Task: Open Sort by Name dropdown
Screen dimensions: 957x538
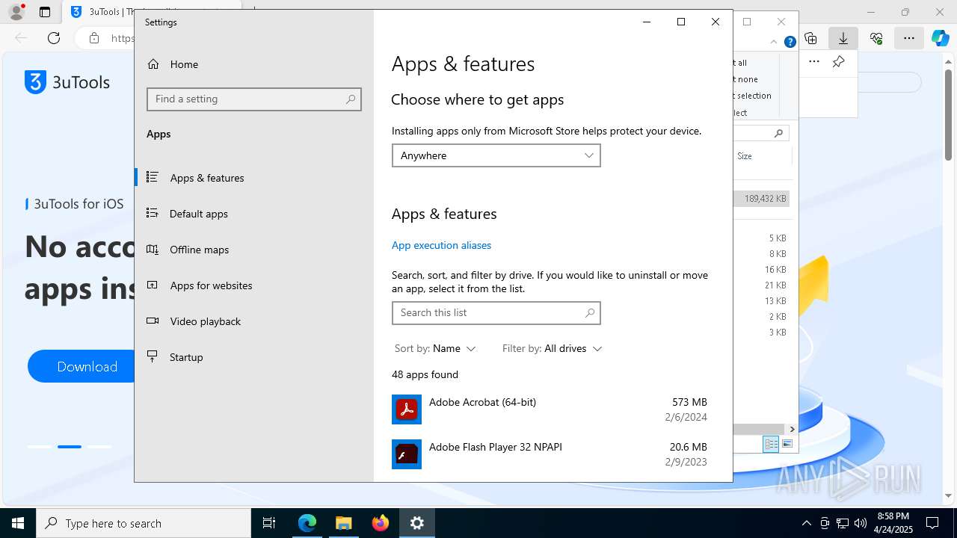Action: (435, 348)
